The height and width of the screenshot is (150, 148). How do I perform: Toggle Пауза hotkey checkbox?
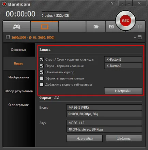click(x=42, y=66)
